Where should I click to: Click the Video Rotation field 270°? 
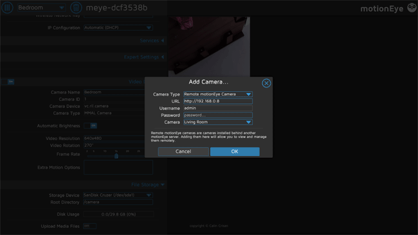114,145
